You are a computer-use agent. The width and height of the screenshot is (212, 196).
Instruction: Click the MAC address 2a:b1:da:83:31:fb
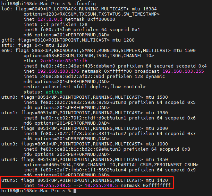tap(64, 61)
